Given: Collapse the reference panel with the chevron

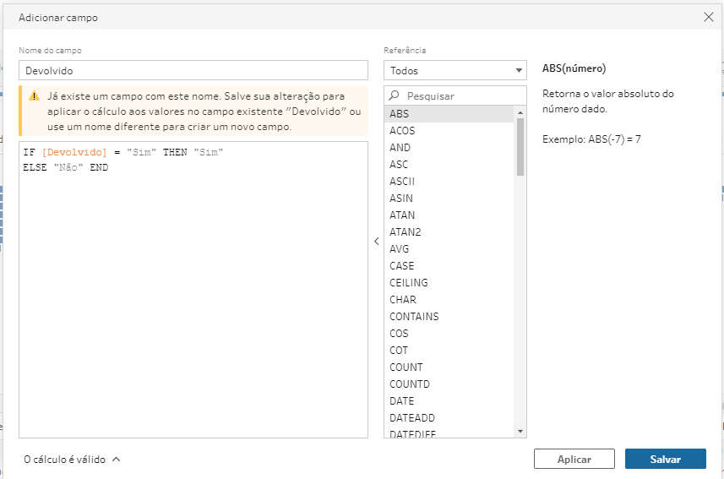Looking at the screenshot, I should pyautogui.click(x=376, y=241).
